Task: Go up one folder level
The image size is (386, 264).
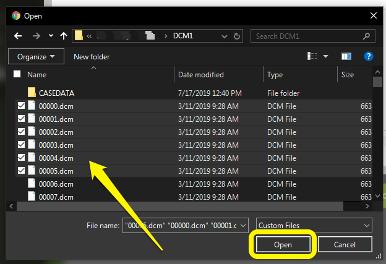Action: pyautogui.click(x=64, y=36)
